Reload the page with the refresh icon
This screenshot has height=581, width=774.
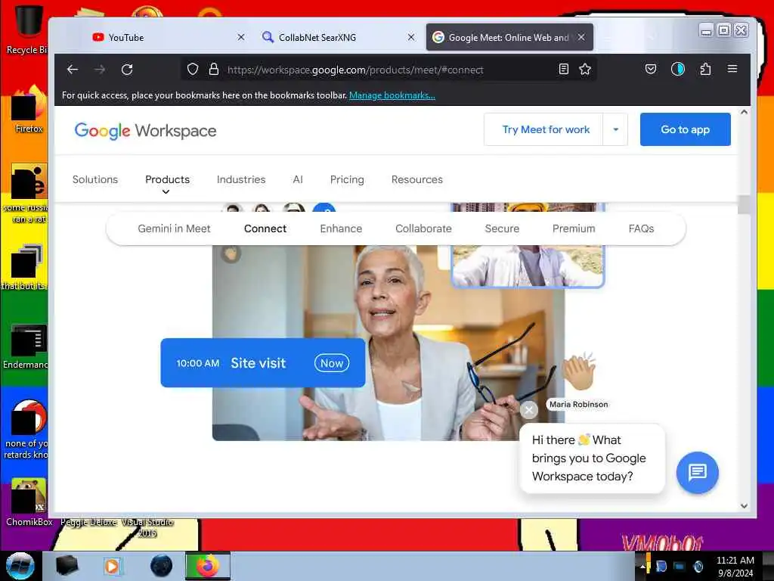pos(127,70)
